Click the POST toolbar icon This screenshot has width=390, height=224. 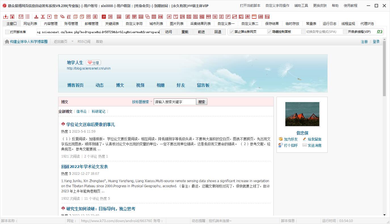pos(208,17)
